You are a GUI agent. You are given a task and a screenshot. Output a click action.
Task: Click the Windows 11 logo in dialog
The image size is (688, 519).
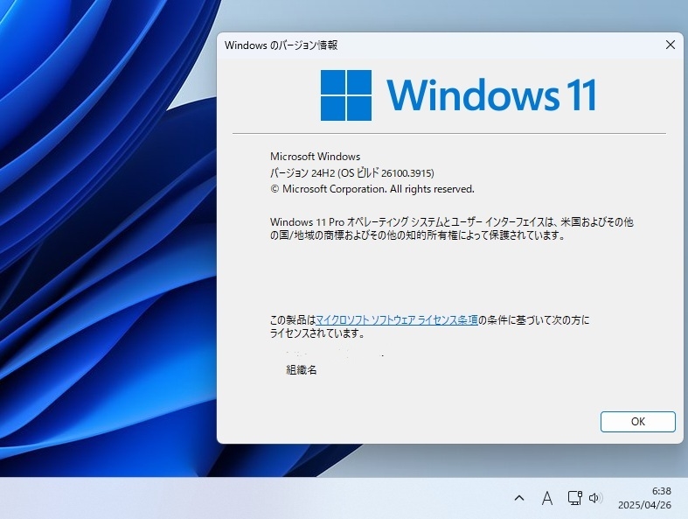pyautogui.click(x=458, y=95)
